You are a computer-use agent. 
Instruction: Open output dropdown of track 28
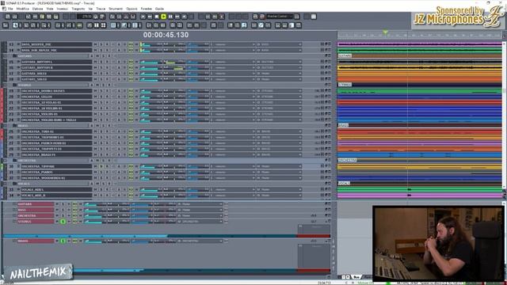(300, 149)
